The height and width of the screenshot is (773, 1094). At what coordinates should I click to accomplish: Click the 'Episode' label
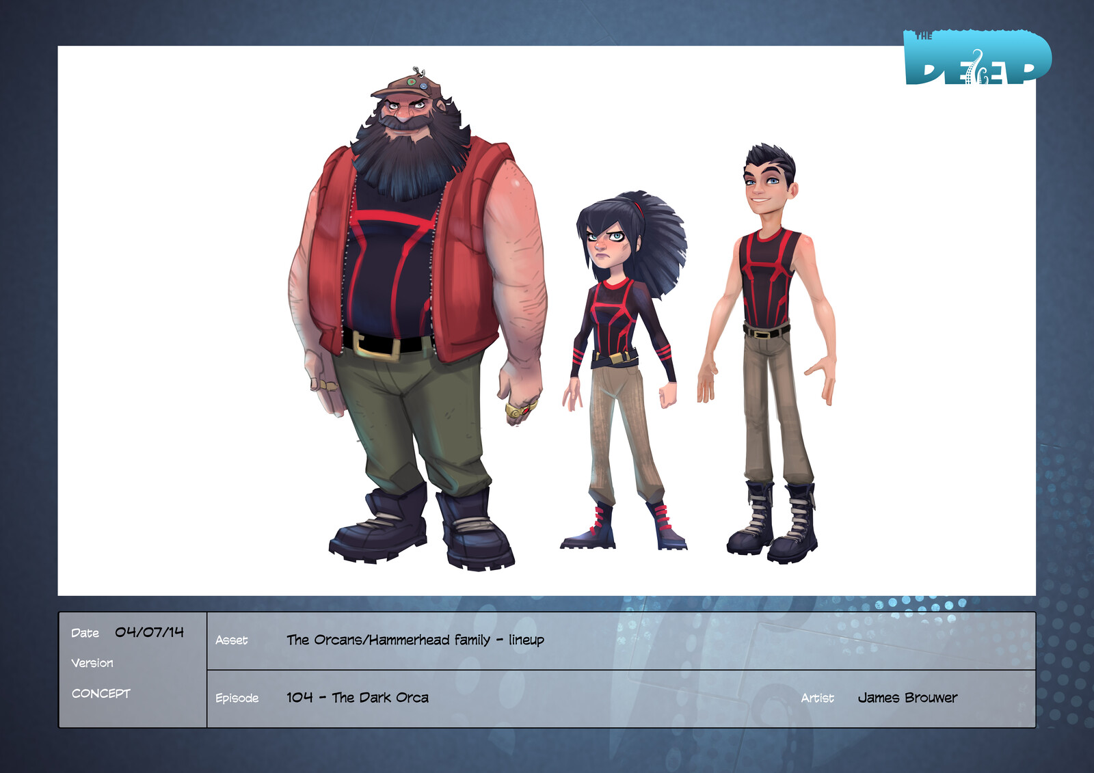237,698
